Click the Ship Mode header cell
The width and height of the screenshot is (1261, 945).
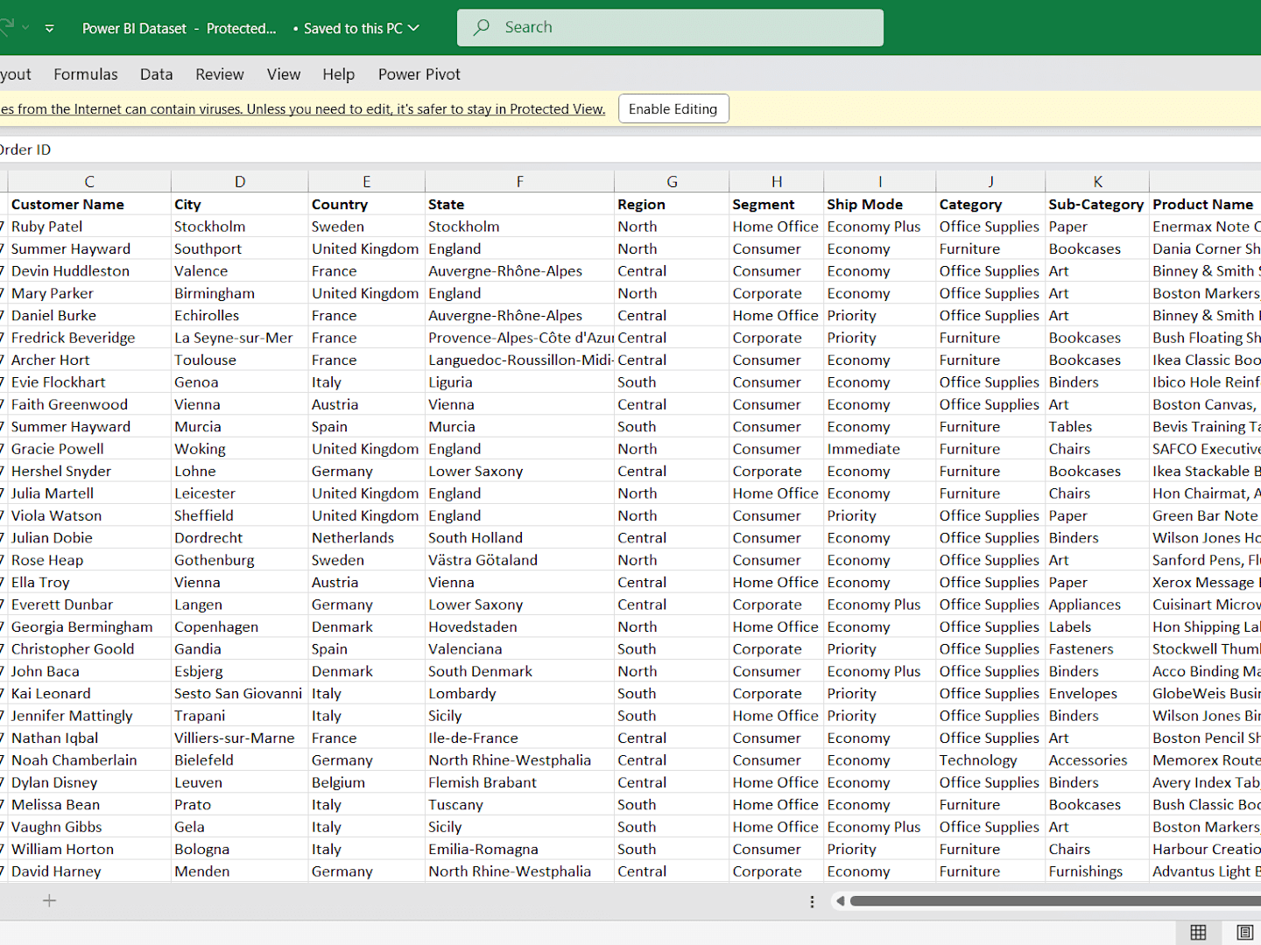click(880, 204)
